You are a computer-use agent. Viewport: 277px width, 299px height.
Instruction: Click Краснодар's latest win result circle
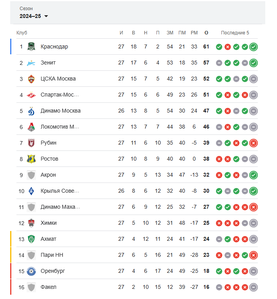254,47
